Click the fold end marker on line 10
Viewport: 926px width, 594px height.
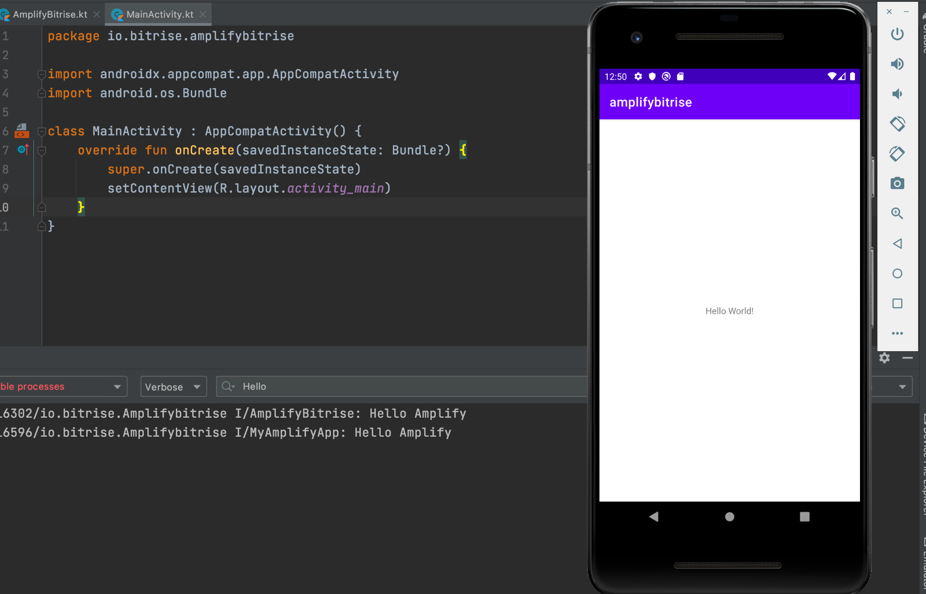42,207
